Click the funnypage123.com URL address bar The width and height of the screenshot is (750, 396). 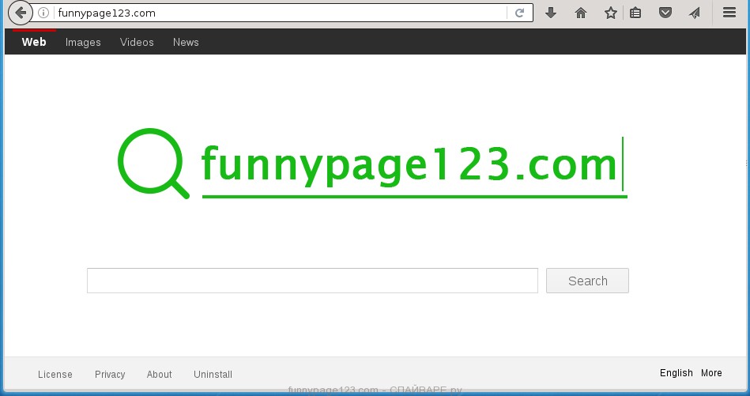(x=277, y=13)
